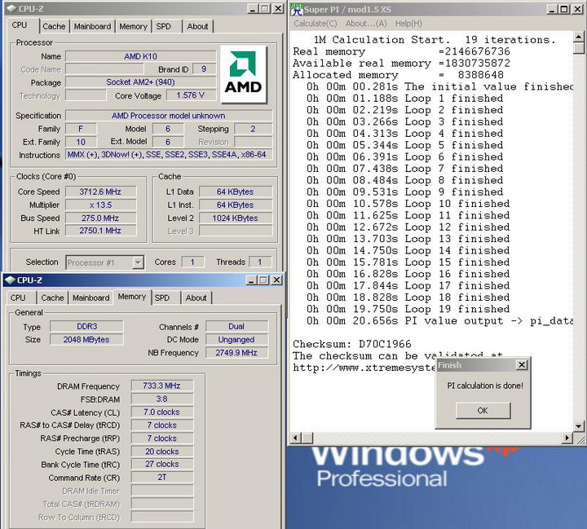Maximize the Super PI window
Viewport: 587px width, 529px height.
(564, 9)
